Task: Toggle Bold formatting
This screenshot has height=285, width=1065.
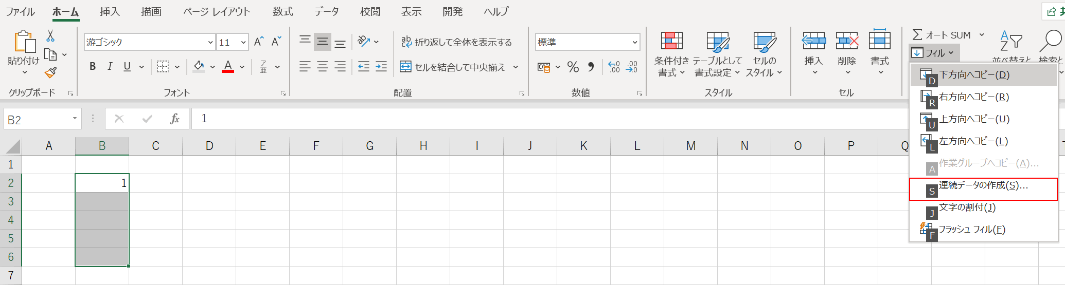Action: coord(93,66)
